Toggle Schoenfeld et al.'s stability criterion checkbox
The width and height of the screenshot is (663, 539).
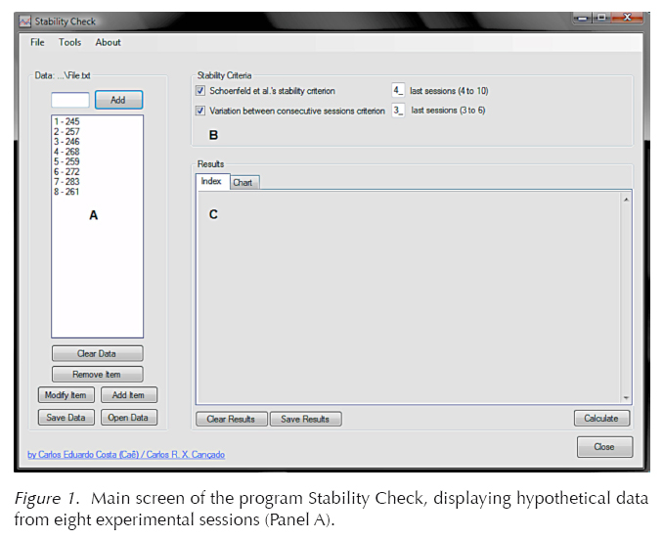200,91
